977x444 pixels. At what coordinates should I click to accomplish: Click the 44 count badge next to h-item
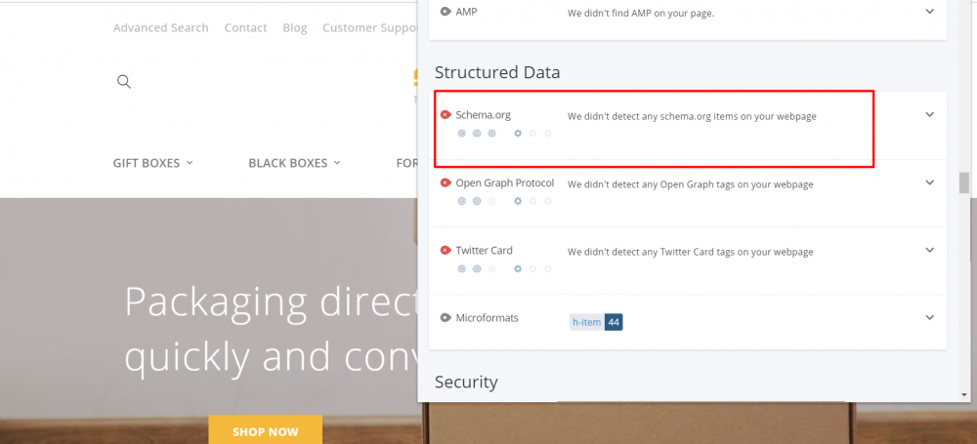614,322
